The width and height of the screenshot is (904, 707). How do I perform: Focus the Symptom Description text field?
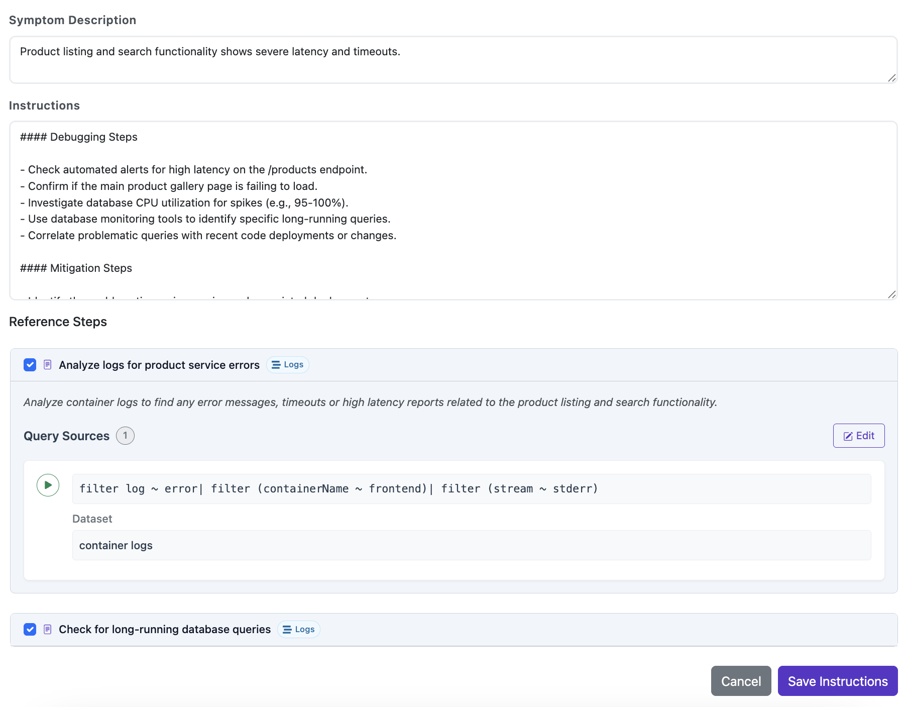453,60
